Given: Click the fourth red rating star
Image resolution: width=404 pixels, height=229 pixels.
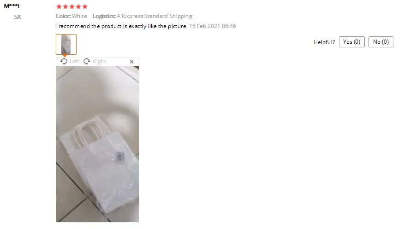Looking at the screenshot, I should pyautogui.click(x=78, y=7).
